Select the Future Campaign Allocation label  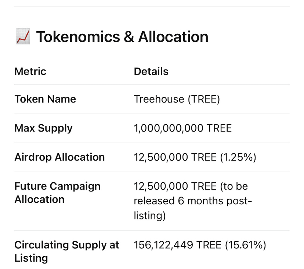pyautogui.click(x=57, y=193)
